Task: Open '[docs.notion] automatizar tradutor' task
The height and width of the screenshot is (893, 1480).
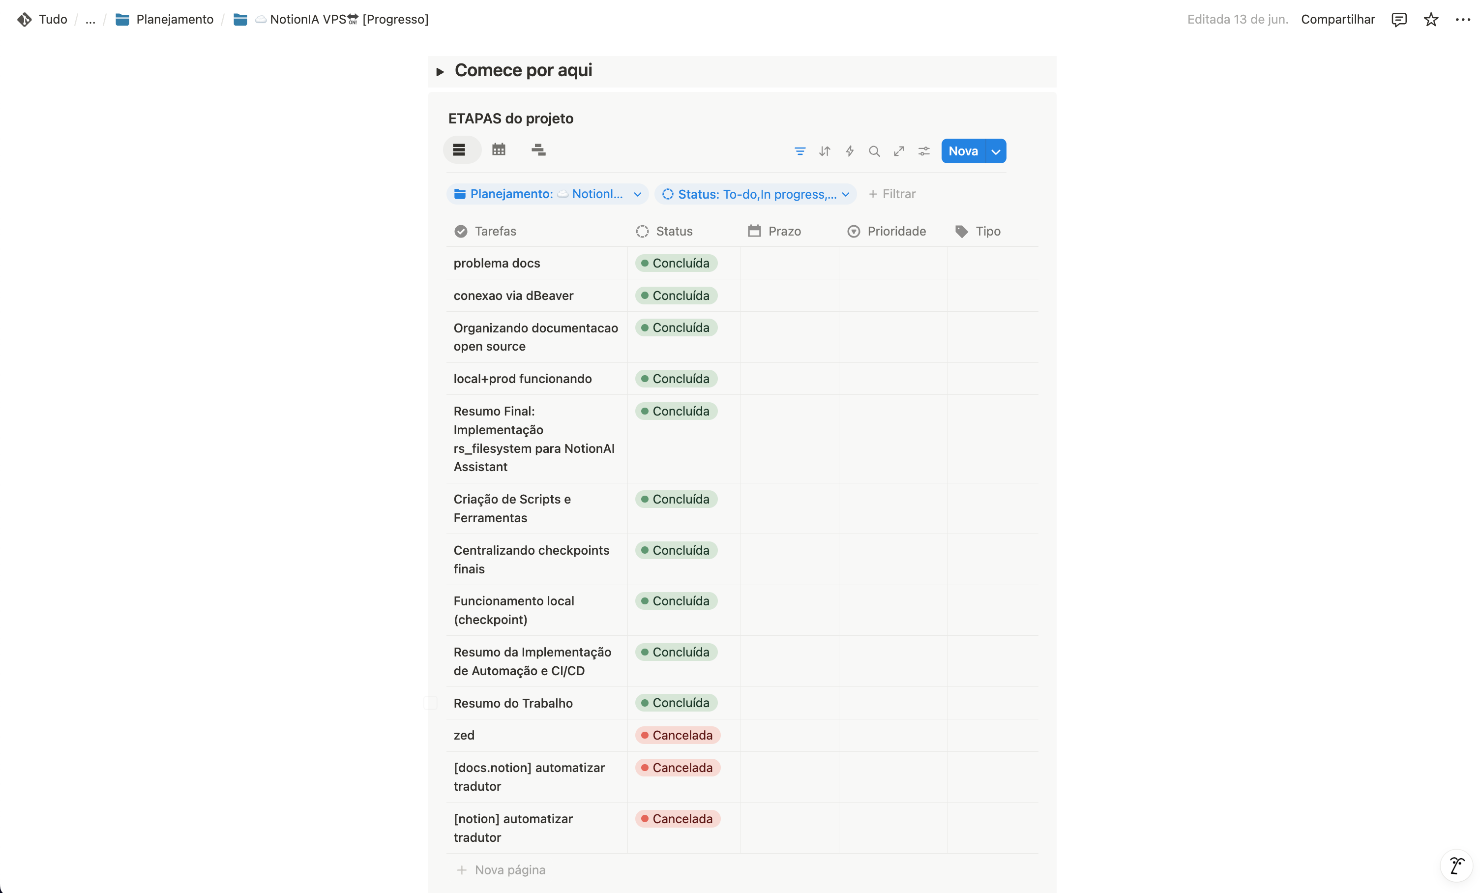Action: click(529, 776)
